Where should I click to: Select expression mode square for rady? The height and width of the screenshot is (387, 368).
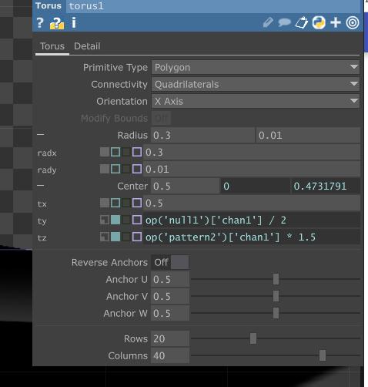[115, 169]
